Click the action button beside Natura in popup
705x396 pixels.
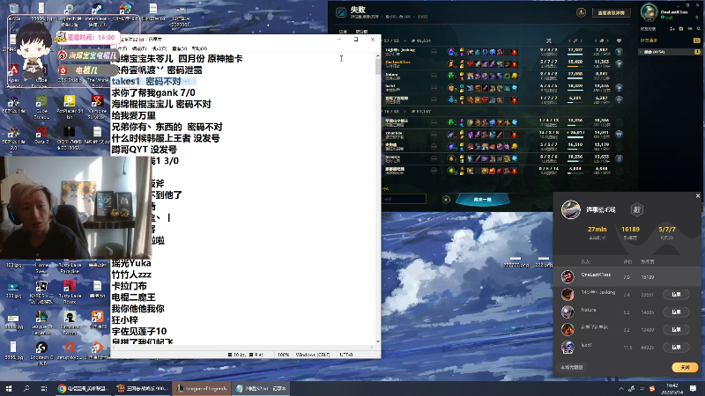pos(676,312)
